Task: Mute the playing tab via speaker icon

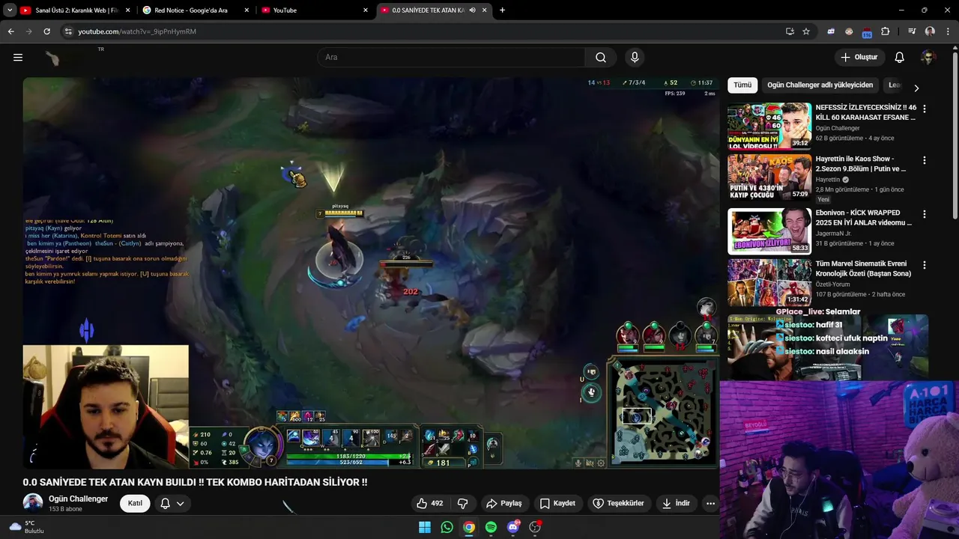Action: pyautogui.click(x=473, y=10)
